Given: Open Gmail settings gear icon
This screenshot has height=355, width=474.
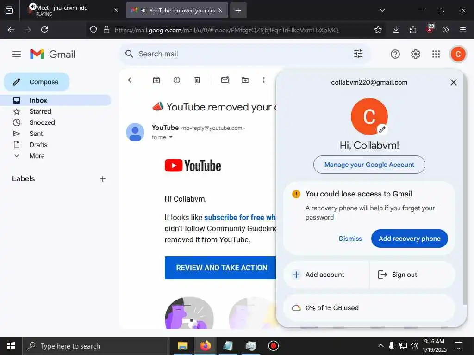Looking at the screenshot, I should pos(415,54).
